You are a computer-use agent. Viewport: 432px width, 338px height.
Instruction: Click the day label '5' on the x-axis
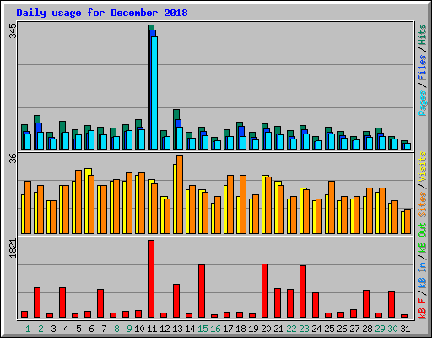[78, 329]
